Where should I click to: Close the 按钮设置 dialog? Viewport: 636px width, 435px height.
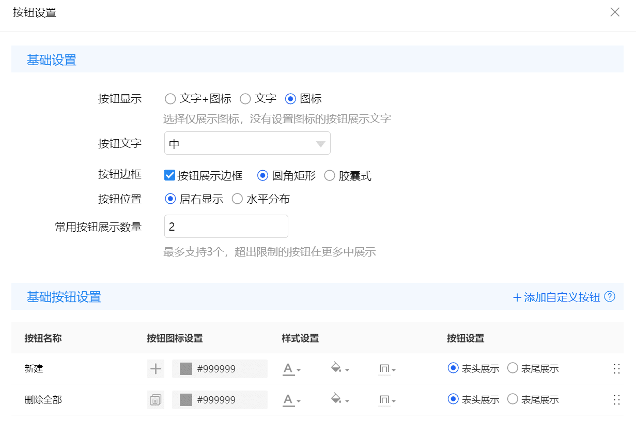615,12
